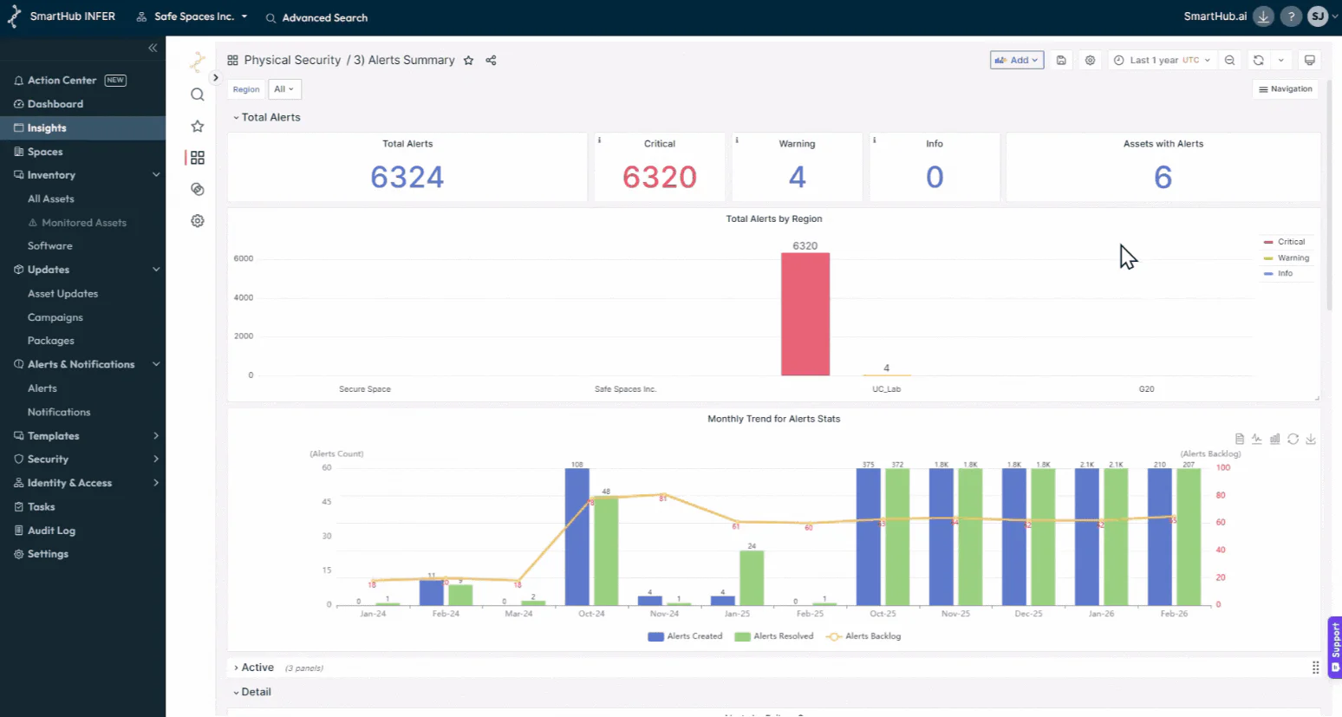Expand the Active panels row
The height and width of the screenshot is (717, 1342).
(257, 668)
